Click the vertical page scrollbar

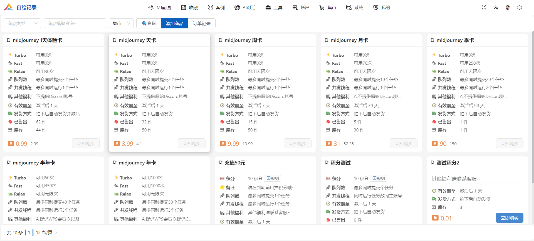click(532, 108)
